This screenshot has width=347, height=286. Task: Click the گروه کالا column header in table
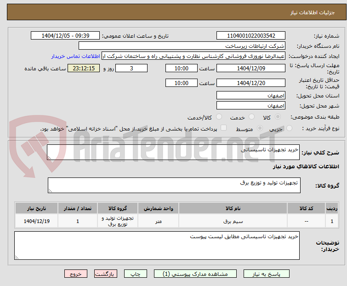(118, 208)
